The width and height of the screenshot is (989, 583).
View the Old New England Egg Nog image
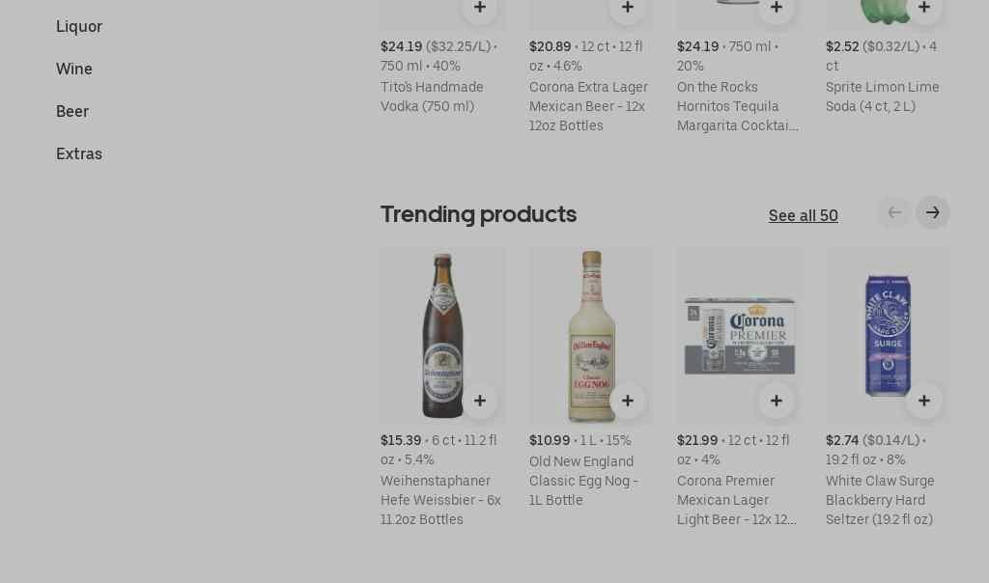[x=590, y=335]
